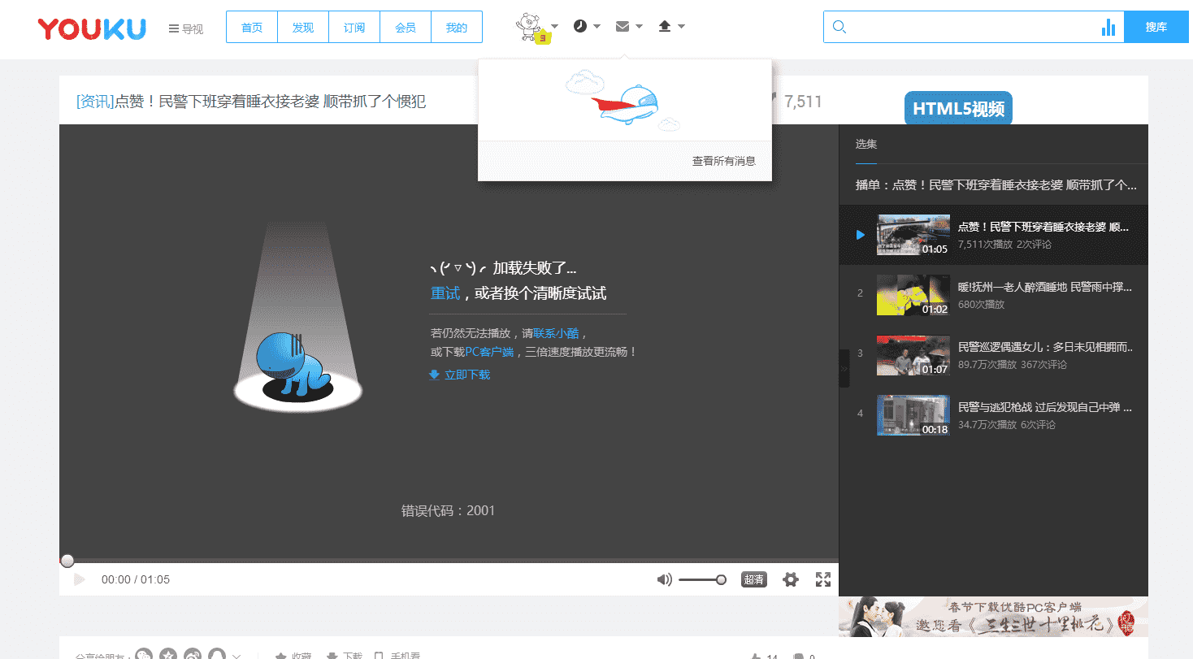The image size is (1193, 659).
Task: Open the player settings gear icon
Action: coord(790,579)
